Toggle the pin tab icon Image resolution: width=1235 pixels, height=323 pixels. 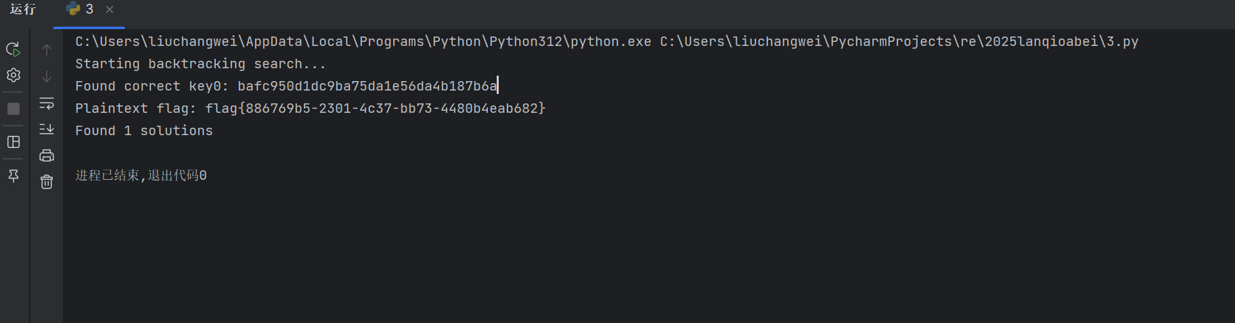pos(14,176)
